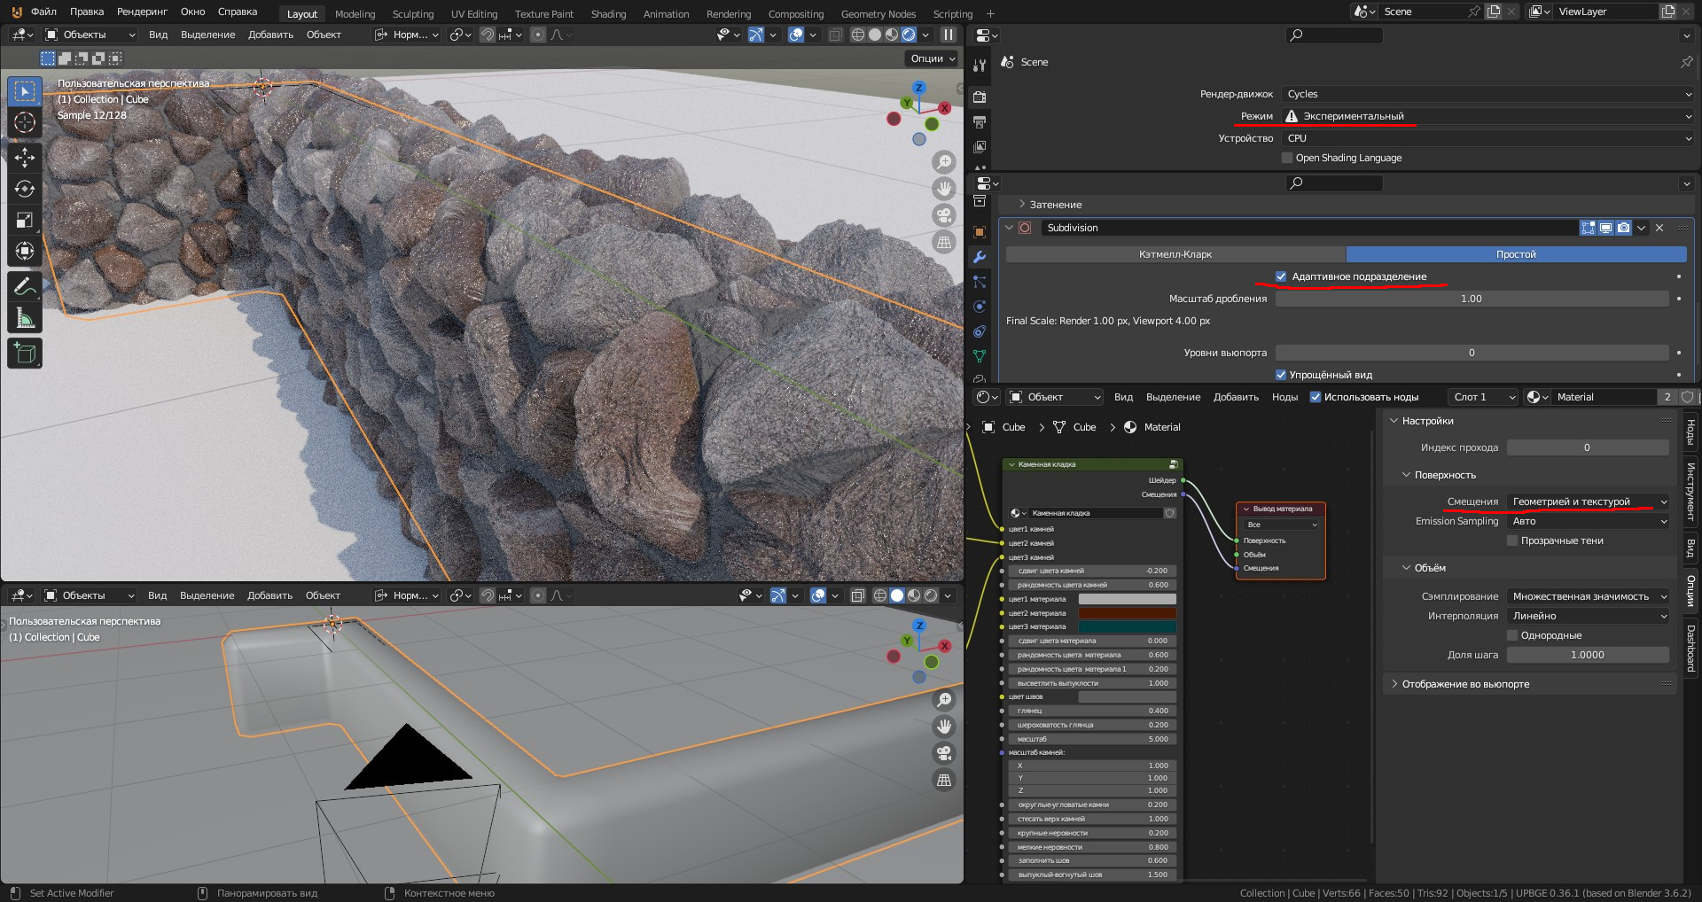Click the Blender logo menu icon
This screenshot has width=1702, height=902.
pos(16,12)
